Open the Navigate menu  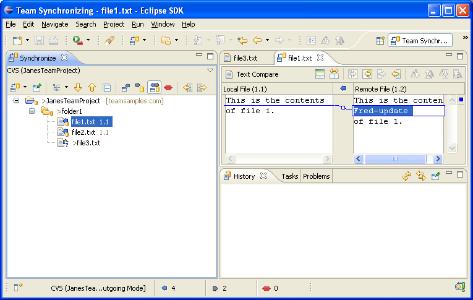tap(55, 24)
